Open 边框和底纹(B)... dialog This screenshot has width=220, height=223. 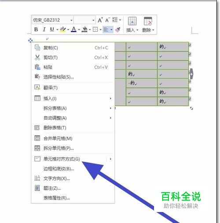pyautogui.click(x=73, y=169)
